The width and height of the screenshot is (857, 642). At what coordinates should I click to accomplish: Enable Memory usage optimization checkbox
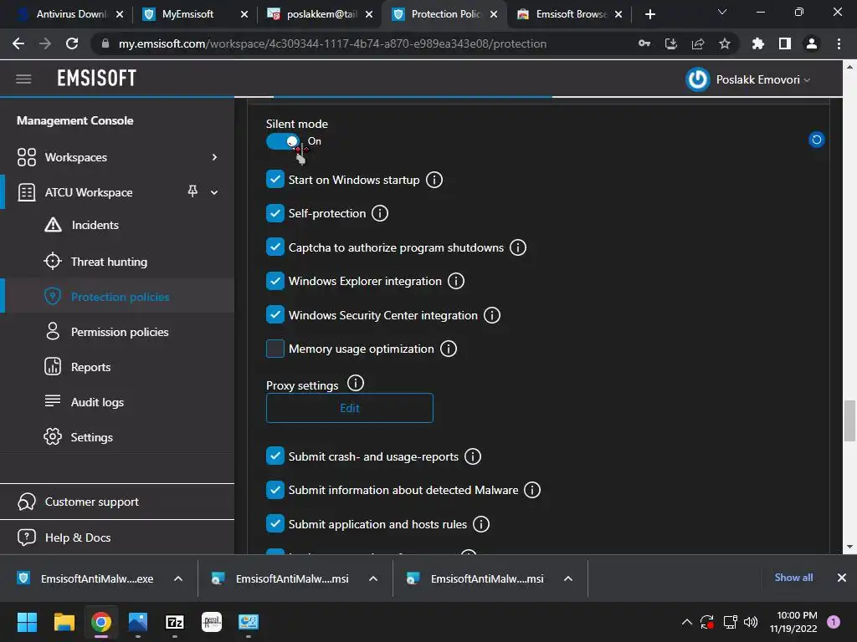point(275,349)
